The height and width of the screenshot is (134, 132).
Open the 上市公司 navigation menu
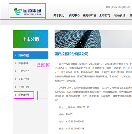click(x=105, y=15)
